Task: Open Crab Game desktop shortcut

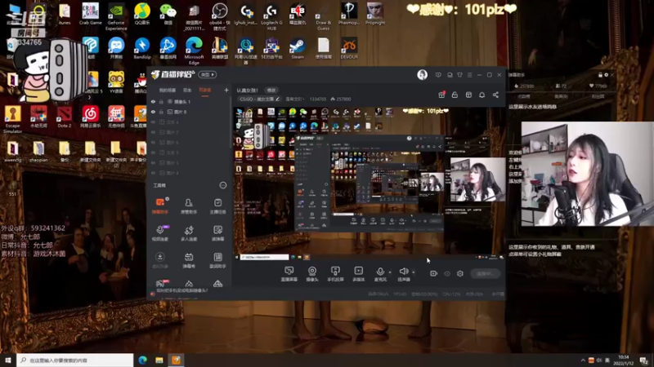Action: pos(91,14)
